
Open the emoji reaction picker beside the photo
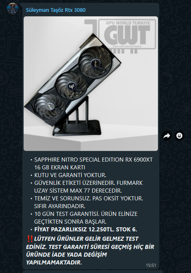click(x=179, y=135)
